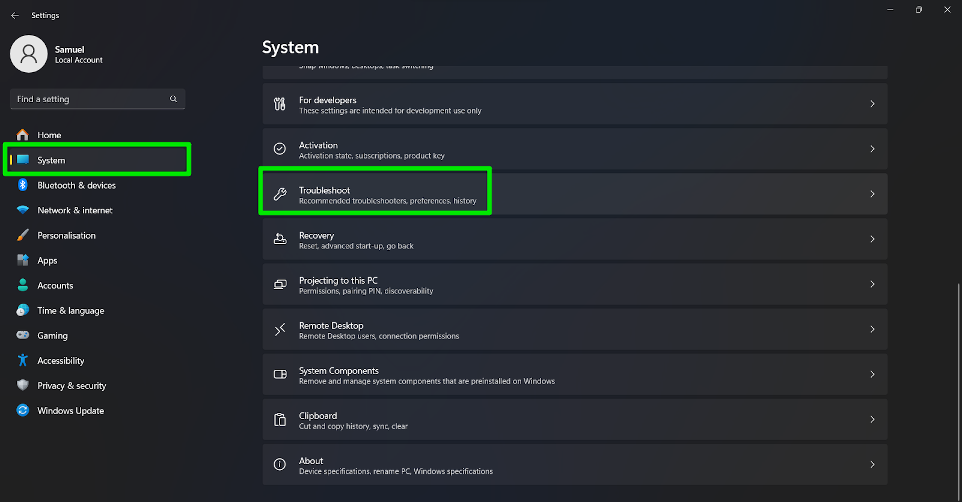Screen dimensions: 962x502
Task: Click the Gaming controller icon
Action: [x=23, y=335]
